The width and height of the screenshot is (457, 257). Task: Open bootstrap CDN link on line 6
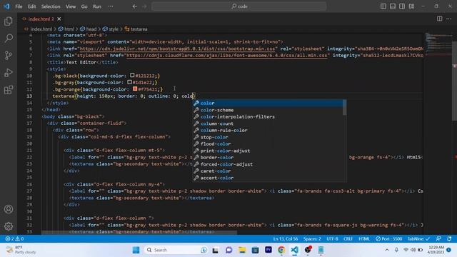tap(177, 49)
